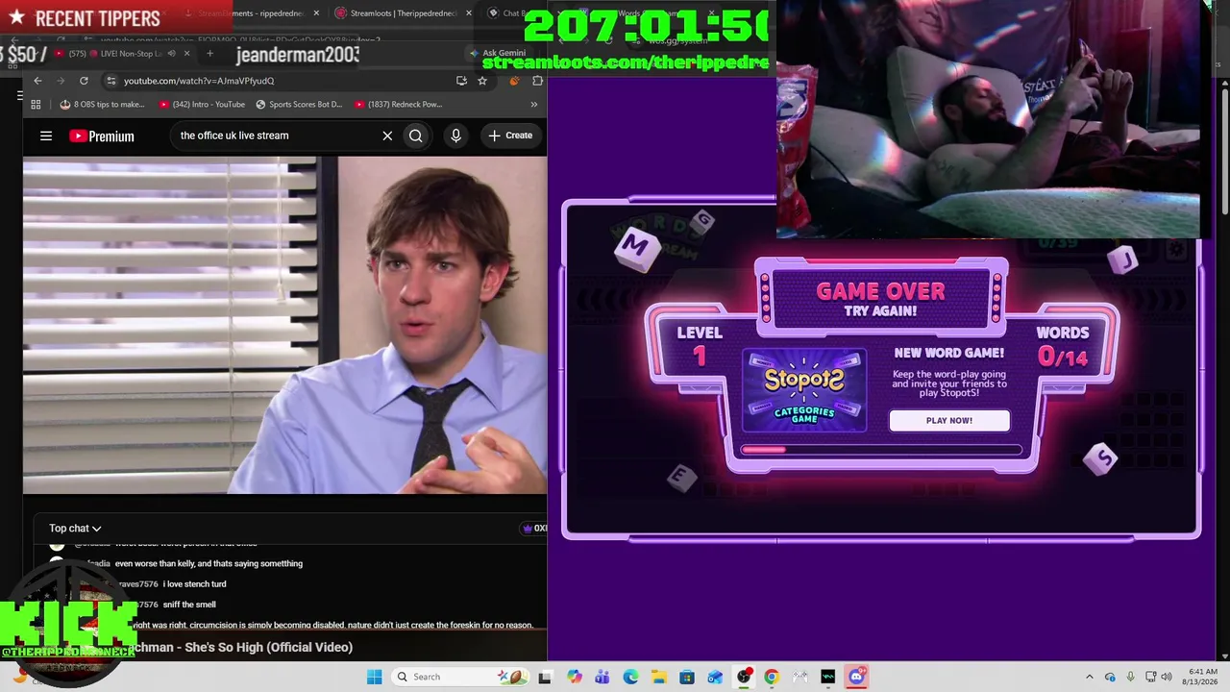This screenshot has width=1230, height=692.
Task: Install app icon in the address bar
Action: click(461, 81)
